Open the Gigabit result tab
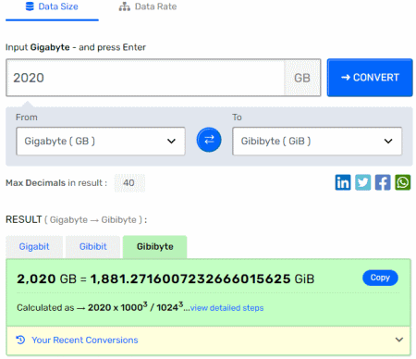The height and width of the screenshot is (359, 416). 34,246
